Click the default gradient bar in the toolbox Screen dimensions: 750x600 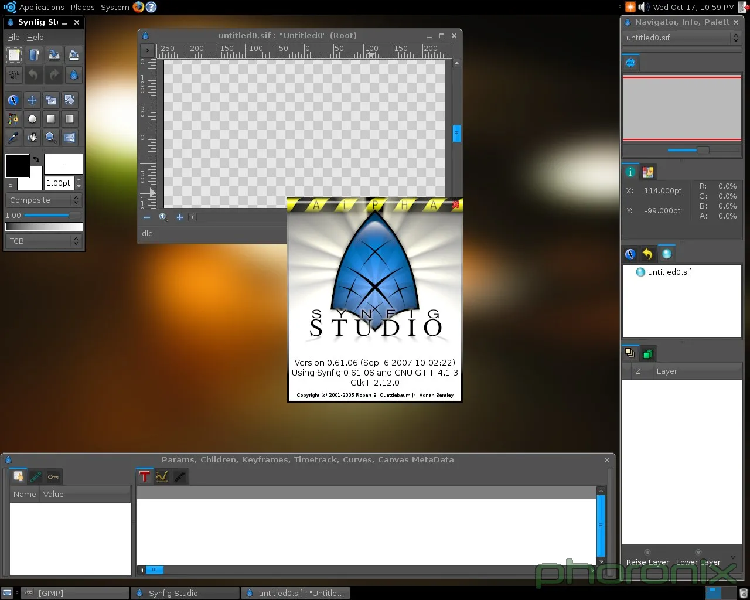[x=44, y=227]
